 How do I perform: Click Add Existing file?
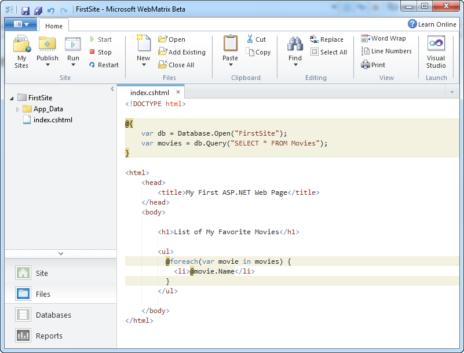[x=182, y=52]
